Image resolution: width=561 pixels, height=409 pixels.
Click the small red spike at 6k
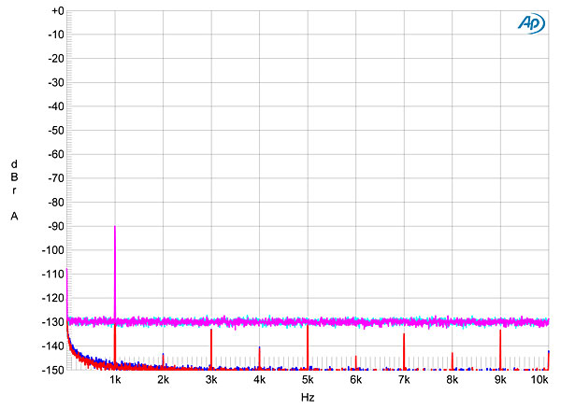coord(355,362)
